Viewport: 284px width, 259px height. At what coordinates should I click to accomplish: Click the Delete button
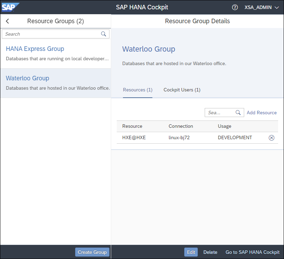click(210, 252)
